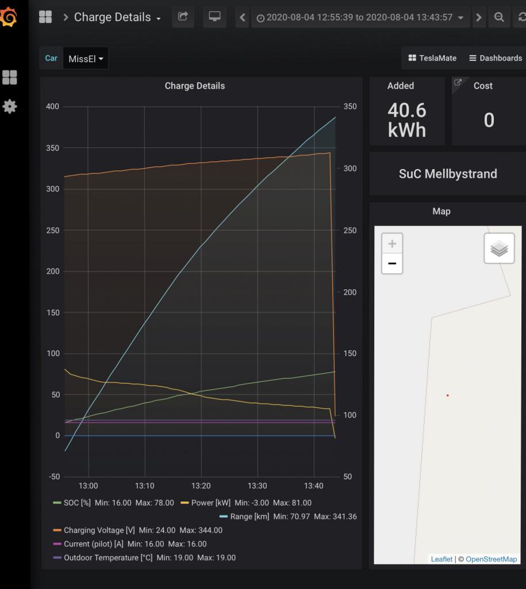Screen dimensions: 526x589
Task: Open the Dashboards grid icon in sidebar
Action: (x=10, y=77)
